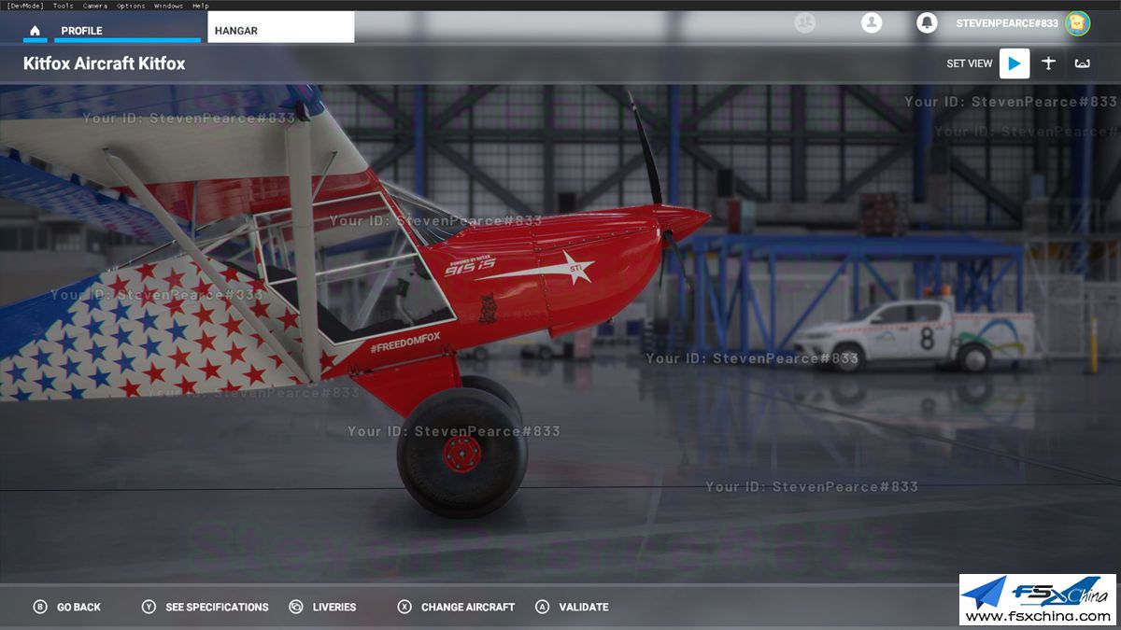This screenshot has height=630, width=1121.
Task: Click the B controller glyph
Action: pyautogui.click(x=40, y=607)
